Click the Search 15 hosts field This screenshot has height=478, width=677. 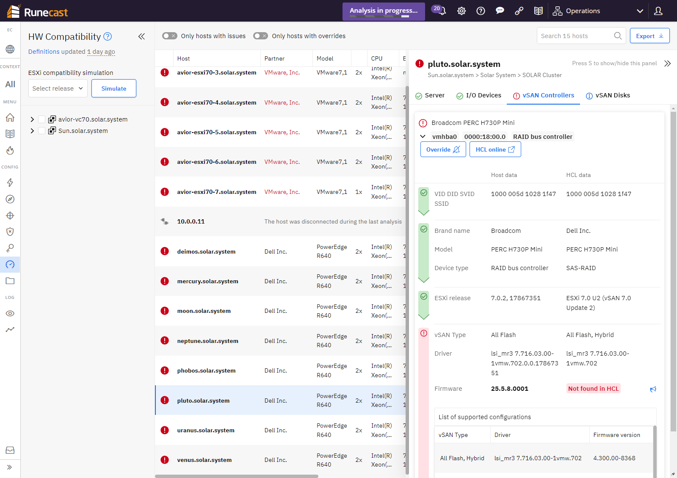coord(576,36)
